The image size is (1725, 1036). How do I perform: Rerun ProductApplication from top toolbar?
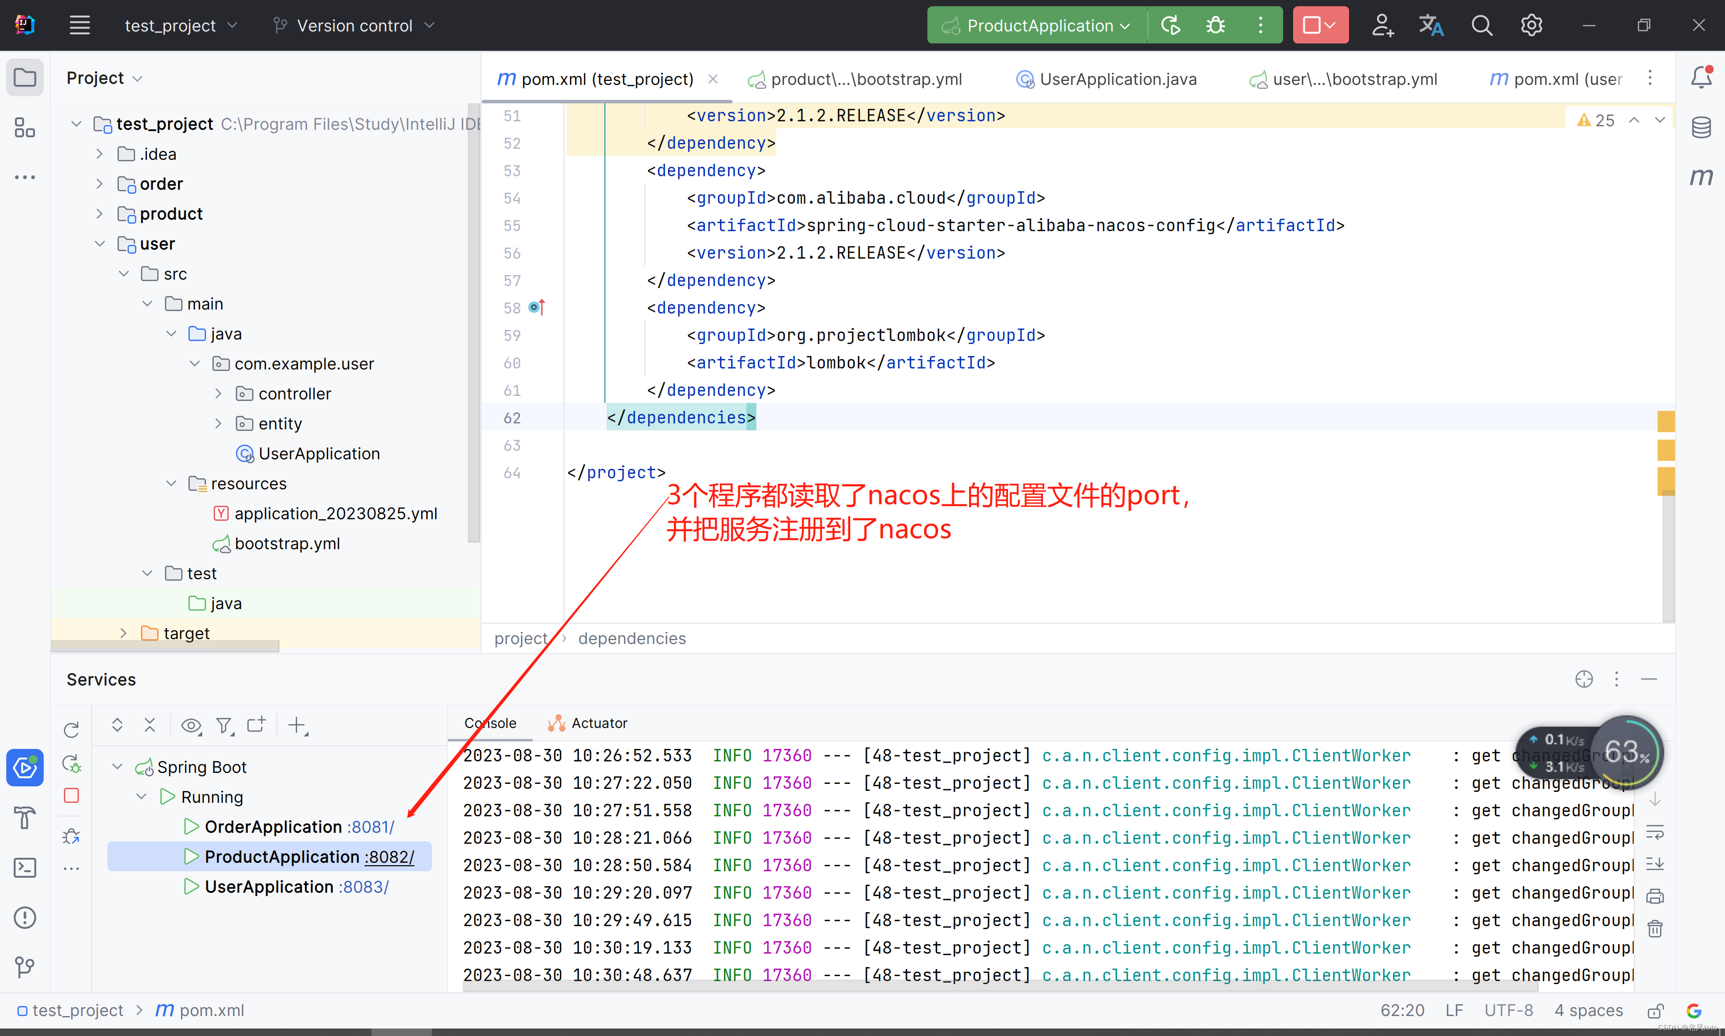click(x=1171, y=25)
